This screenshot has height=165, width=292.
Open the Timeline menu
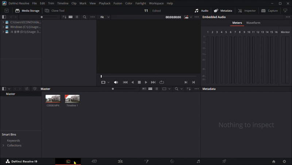(63, 3)
